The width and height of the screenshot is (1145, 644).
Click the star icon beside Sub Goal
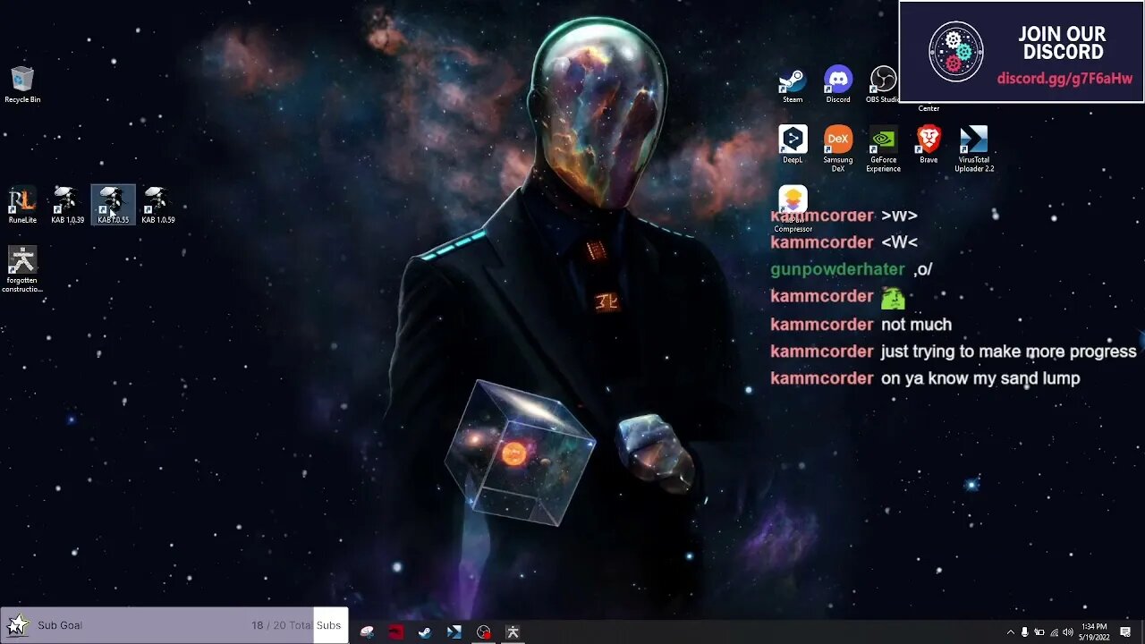(16, 625)
